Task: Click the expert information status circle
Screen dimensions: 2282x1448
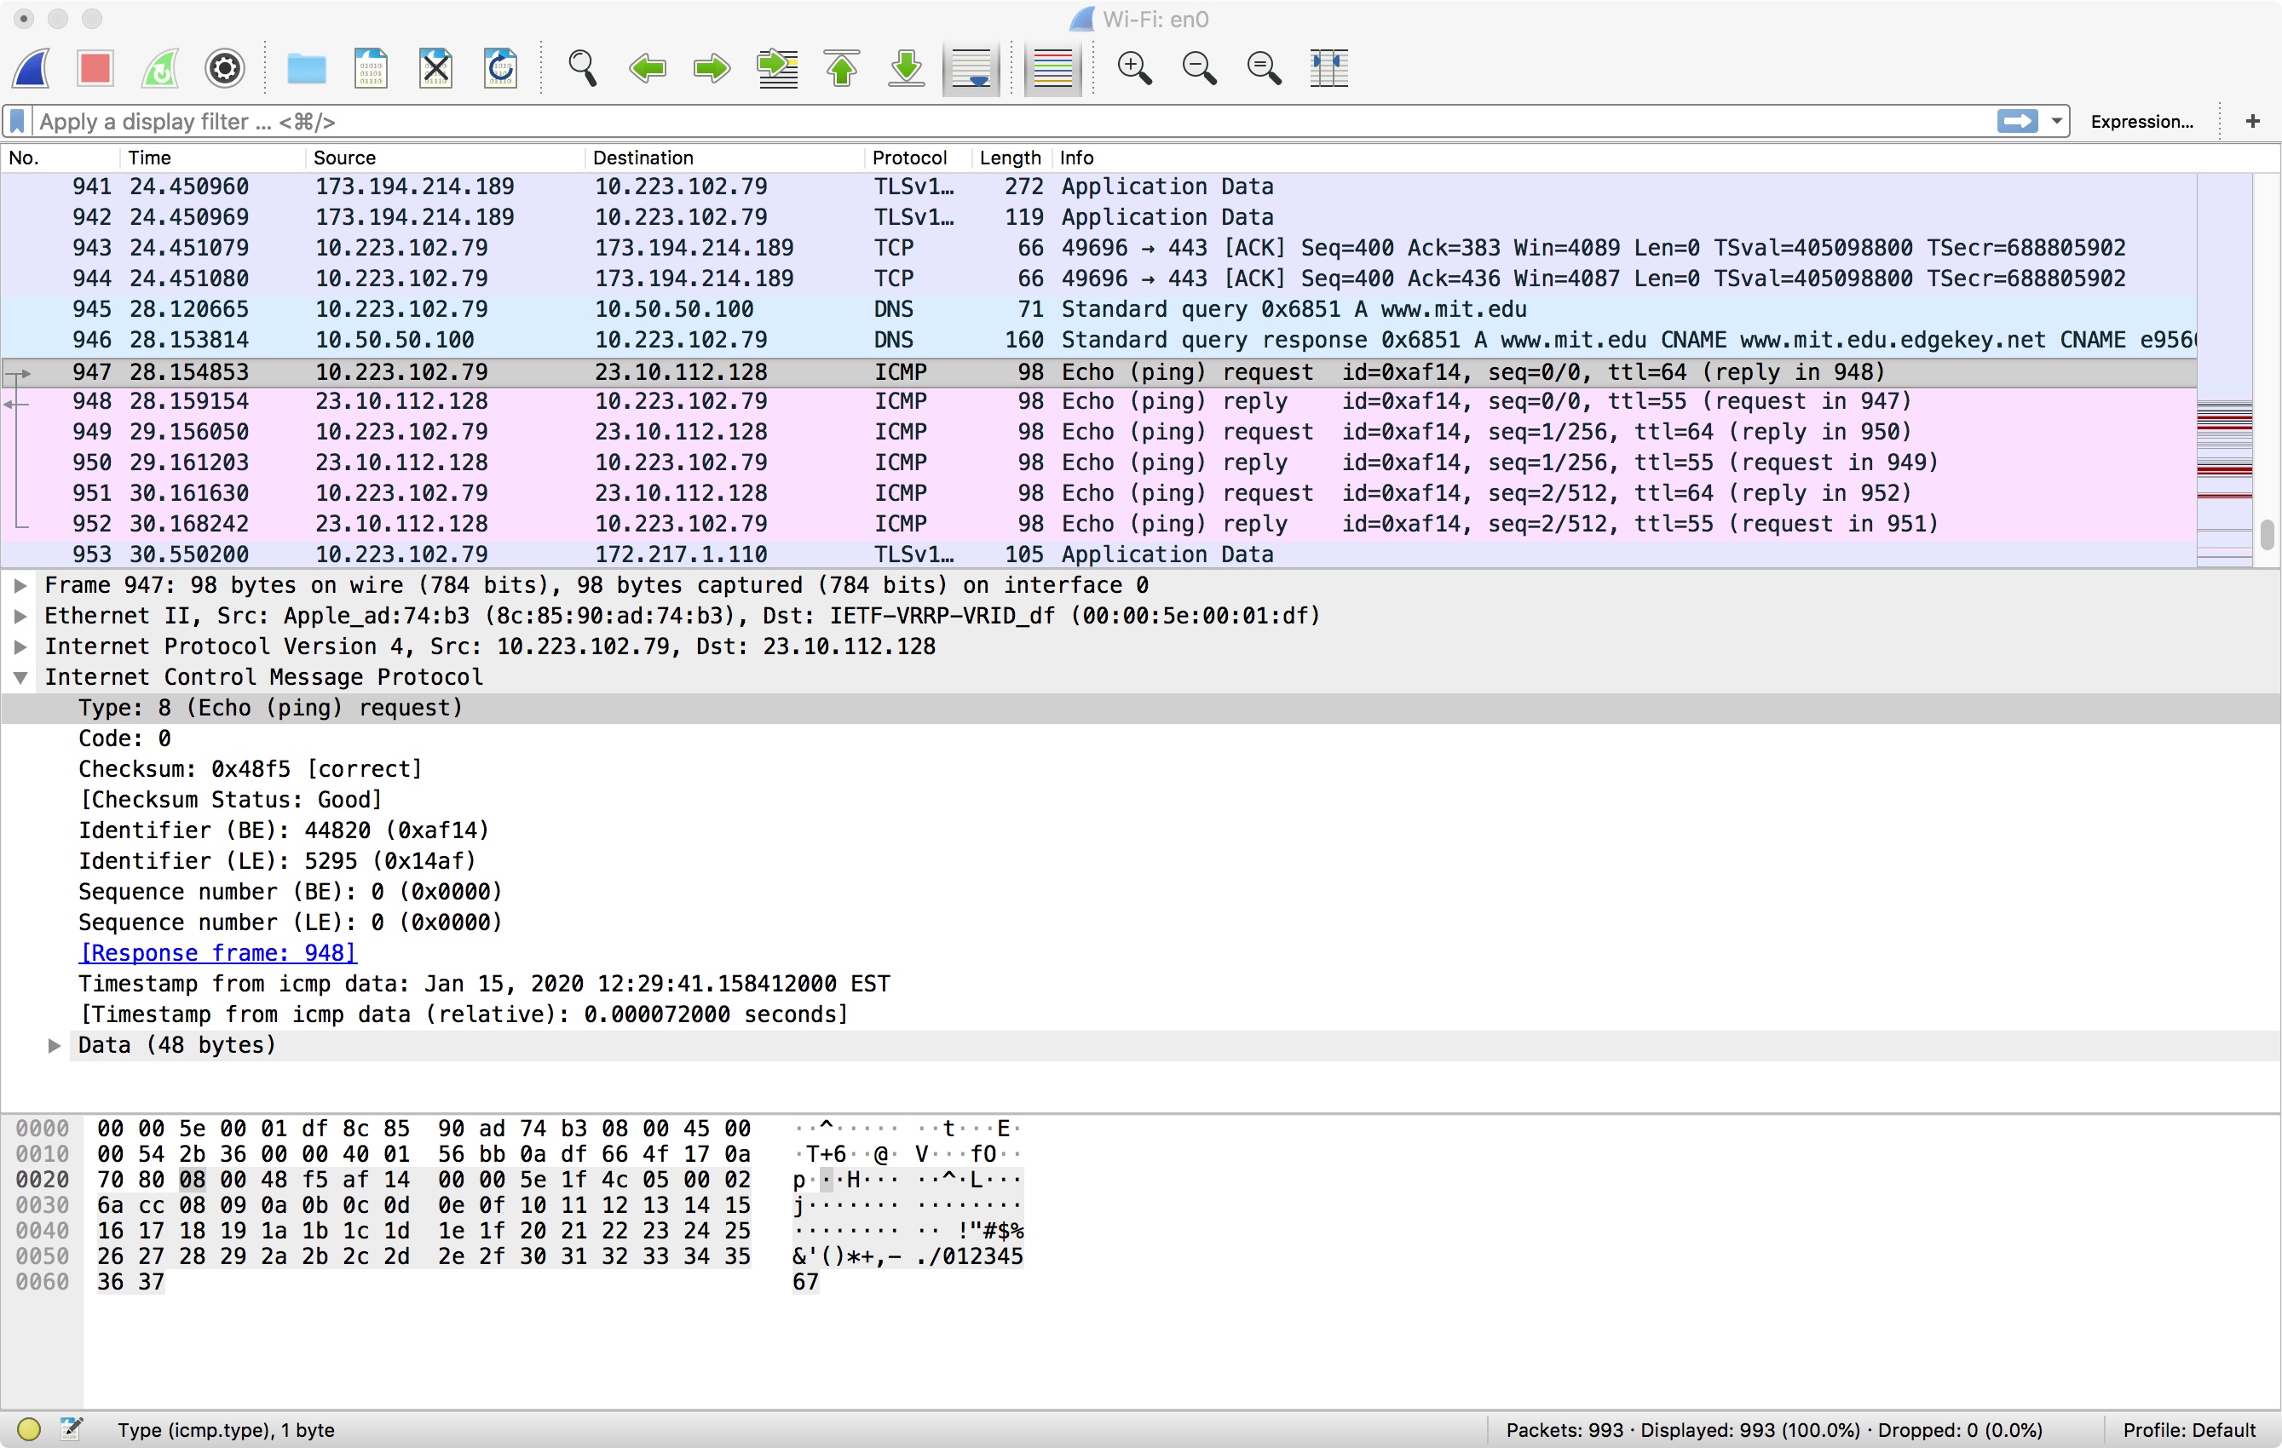Action: pos(28,1429)
